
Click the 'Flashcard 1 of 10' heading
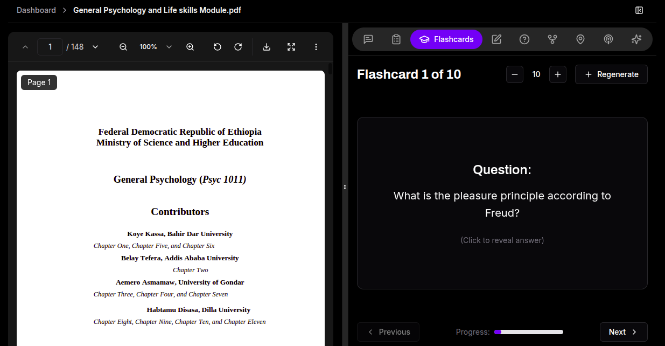pos(409,74)
